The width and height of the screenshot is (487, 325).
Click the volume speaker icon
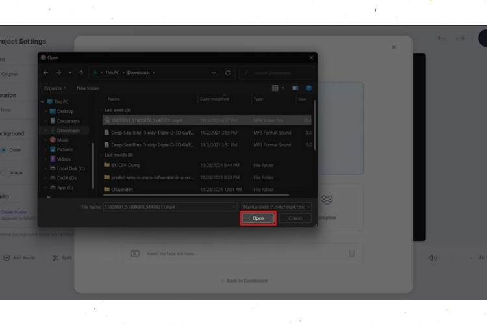pyautogui.click(x=432, y=258)
